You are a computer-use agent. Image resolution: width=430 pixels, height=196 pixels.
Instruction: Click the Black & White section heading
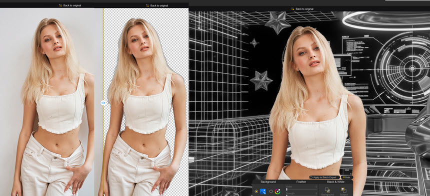point(335,182)
